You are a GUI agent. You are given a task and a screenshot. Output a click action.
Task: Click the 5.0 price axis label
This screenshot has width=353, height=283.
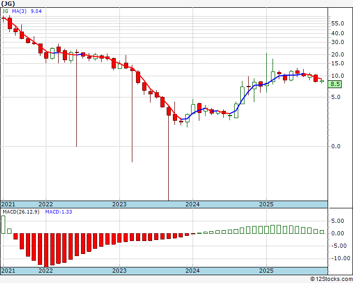point(336,97)
